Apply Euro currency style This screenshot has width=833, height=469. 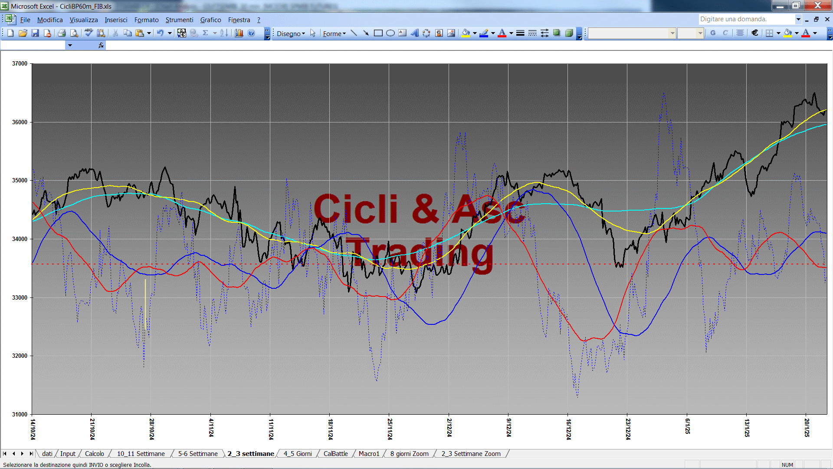pos(755,33)
